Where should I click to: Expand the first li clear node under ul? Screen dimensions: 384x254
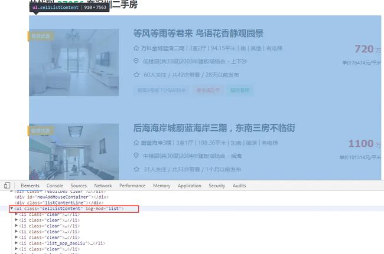16,214
